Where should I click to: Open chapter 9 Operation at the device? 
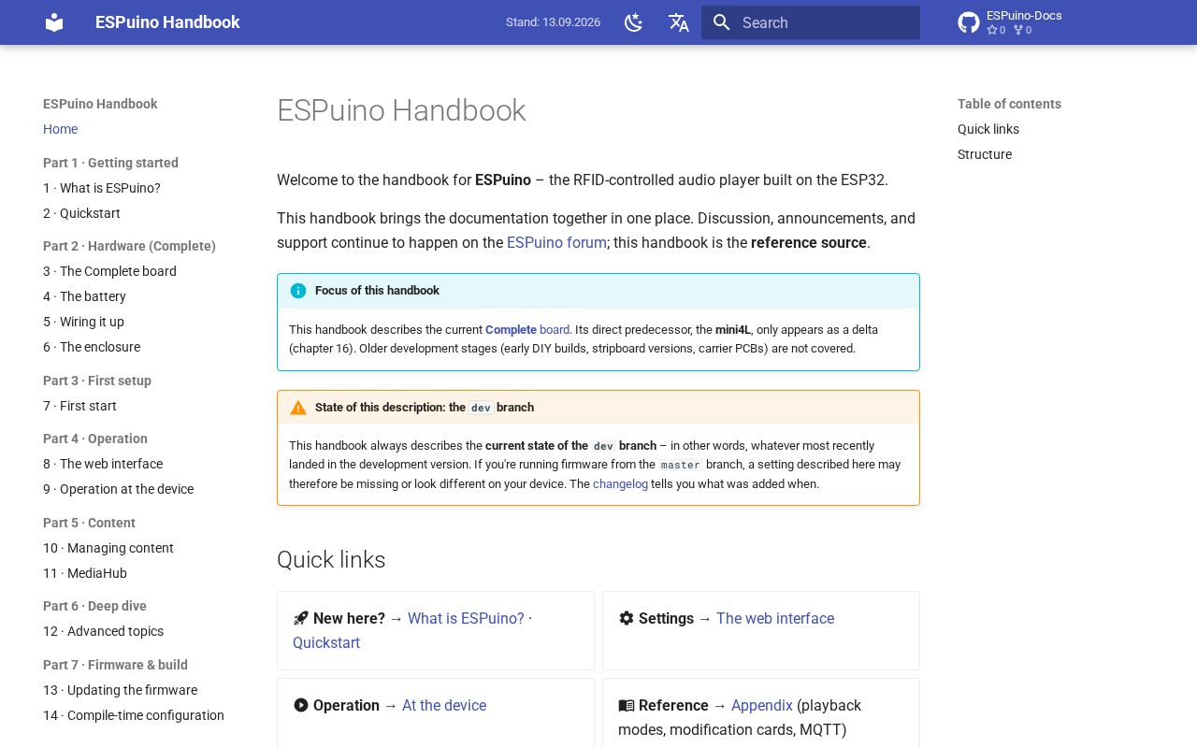tap(118, 489)
